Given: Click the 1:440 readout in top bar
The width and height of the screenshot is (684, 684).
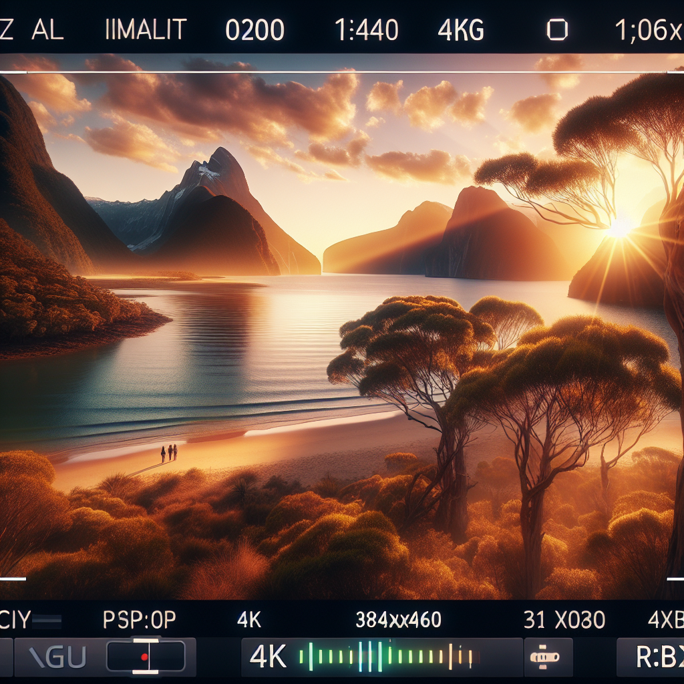Looking at the screenshot, I should (x=366, y=30).
